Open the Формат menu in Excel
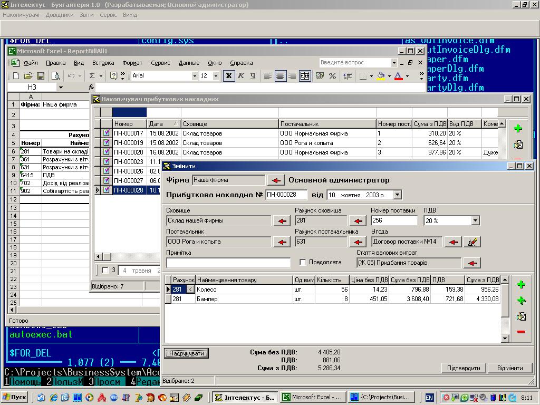The image size is (540, 405). [x=132, y=63]
